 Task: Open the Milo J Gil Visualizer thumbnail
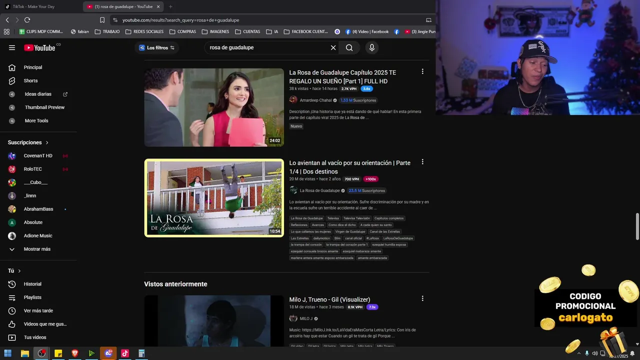pyautogui.click(x=214, y=320)
